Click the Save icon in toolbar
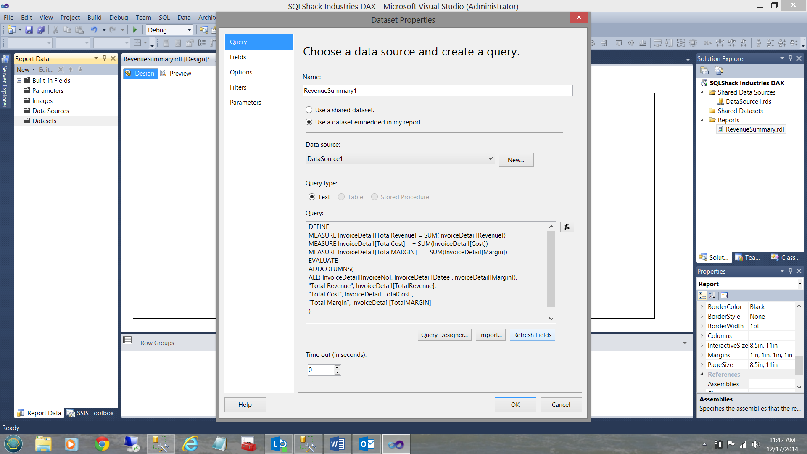Screen dimensions: 807x454 [29, 30]
